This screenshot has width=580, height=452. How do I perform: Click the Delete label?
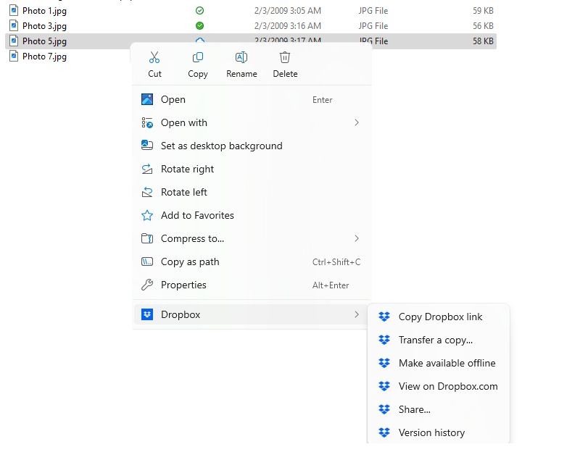tap(285, 74)
